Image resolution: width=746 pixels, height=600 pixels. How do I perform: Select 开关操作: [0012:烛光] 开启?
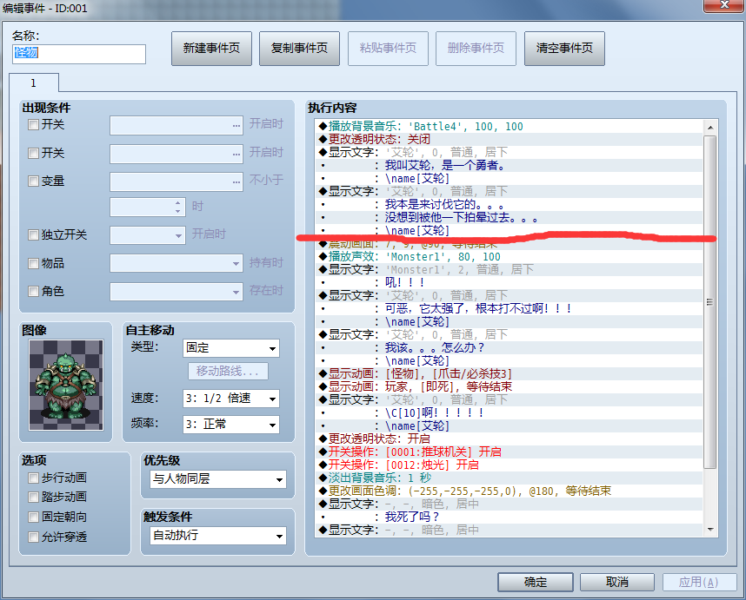510,465
